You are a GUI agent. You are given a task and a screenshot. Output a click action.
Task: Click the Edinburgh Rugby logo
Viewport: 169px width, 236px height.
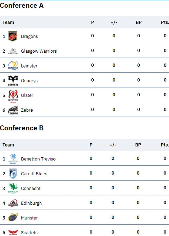(13, 203)
